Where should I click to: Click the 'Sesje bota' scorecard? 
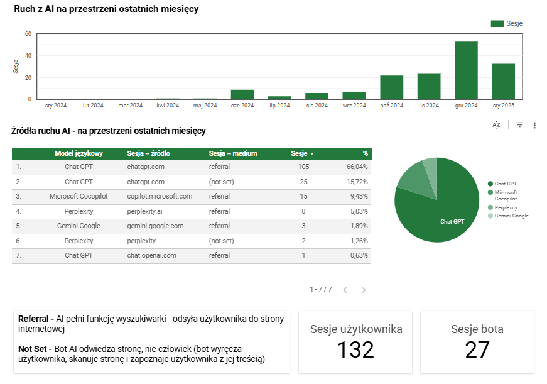tap(477, 341)
